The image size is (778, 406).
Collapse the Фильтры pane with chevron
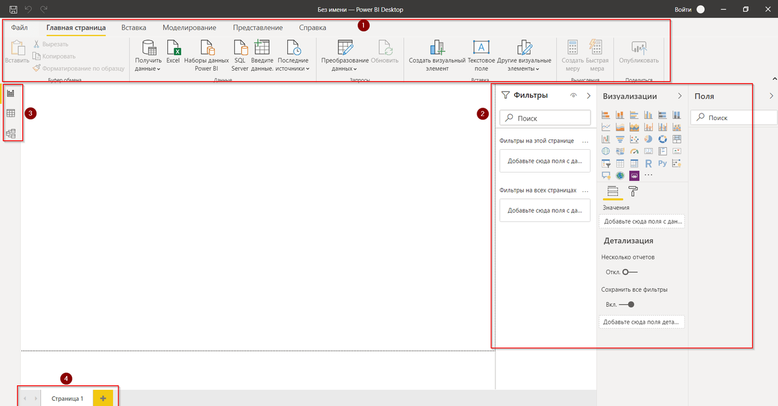(x=588, y=95)
